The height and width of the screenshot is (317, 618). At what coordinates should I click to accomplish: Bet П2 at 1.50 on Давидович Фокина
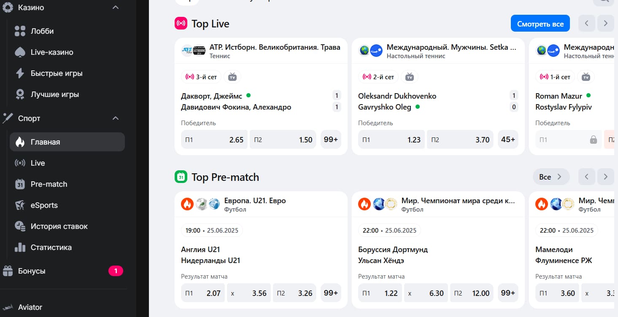click(283, 140)
